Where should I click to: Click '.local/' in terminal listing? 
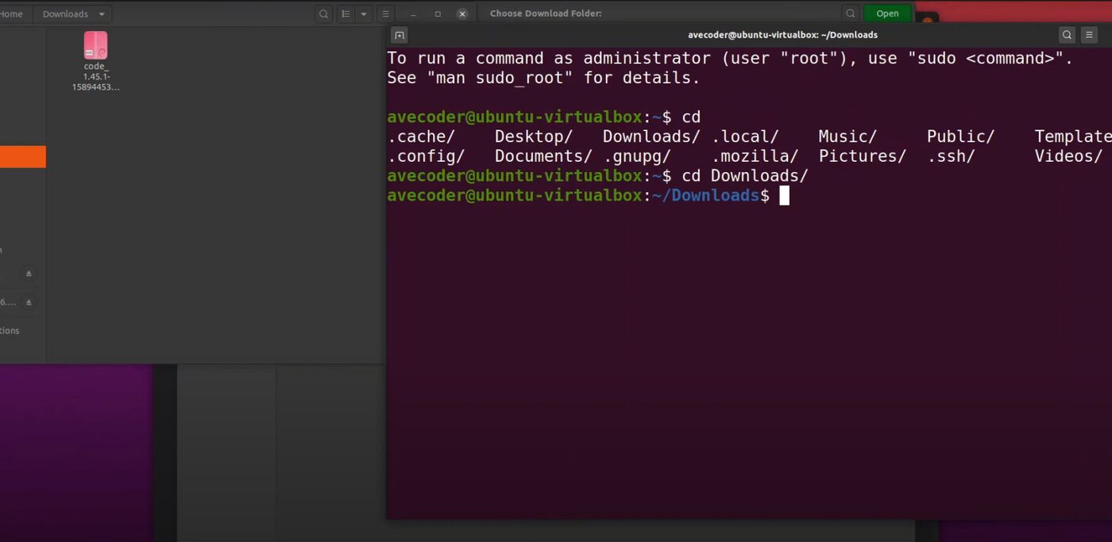[745, 136]
